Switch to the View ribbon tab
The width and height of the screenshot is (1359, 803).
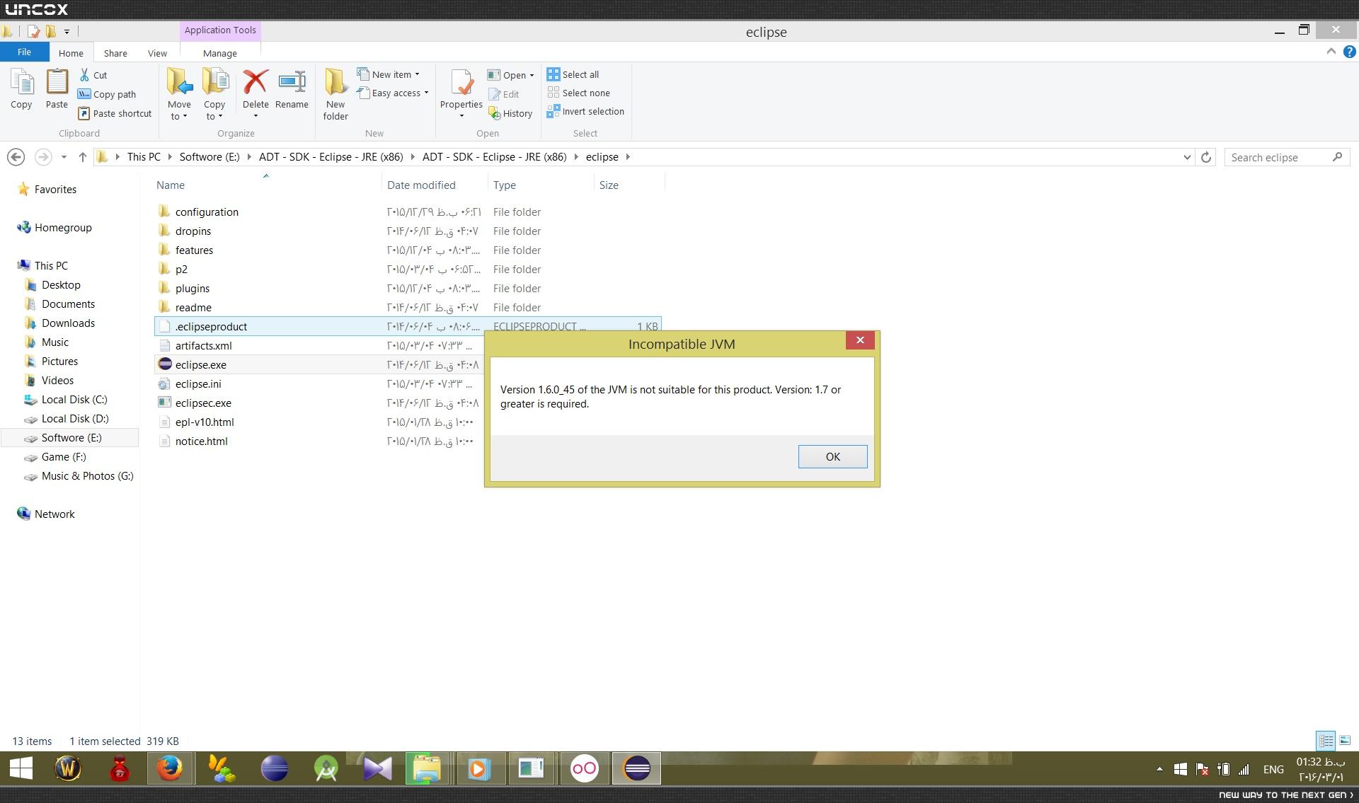[x=157, y=53]
